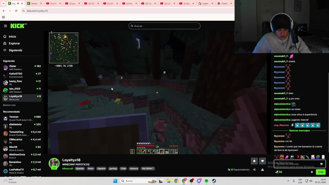Click the heart follow button
329x185 pixels.
[x=262, y=161]
